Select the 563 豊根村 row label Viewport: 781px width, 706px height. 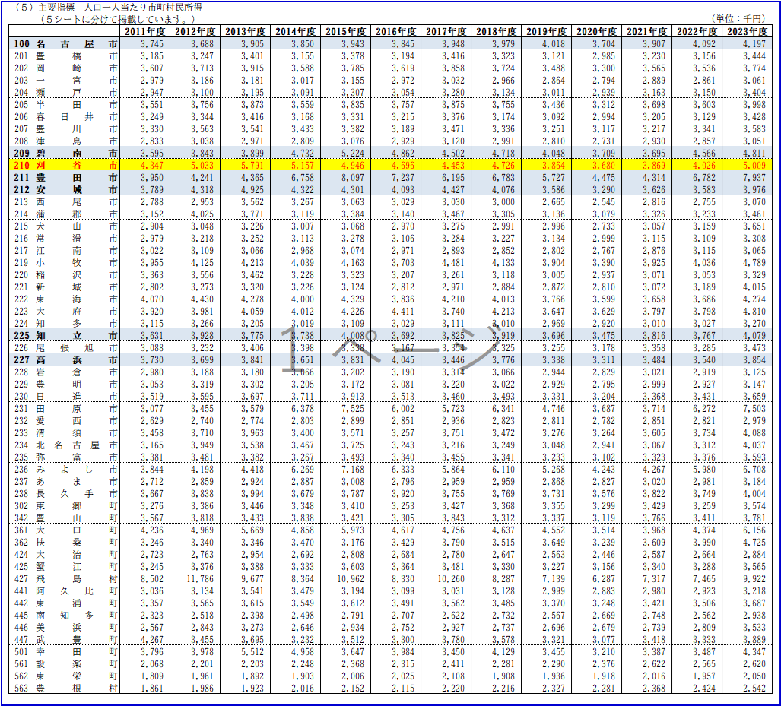(65, 688)
